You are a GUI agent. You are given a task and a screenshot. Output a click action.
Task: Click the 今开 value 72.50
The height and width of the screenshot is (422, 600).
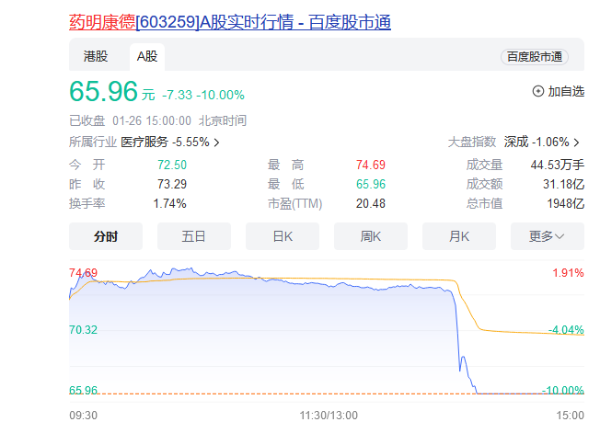[172, 165]
